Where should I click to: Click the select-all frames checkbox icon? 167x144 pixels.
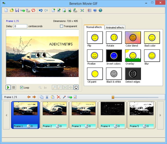click(x=75, y=97)
